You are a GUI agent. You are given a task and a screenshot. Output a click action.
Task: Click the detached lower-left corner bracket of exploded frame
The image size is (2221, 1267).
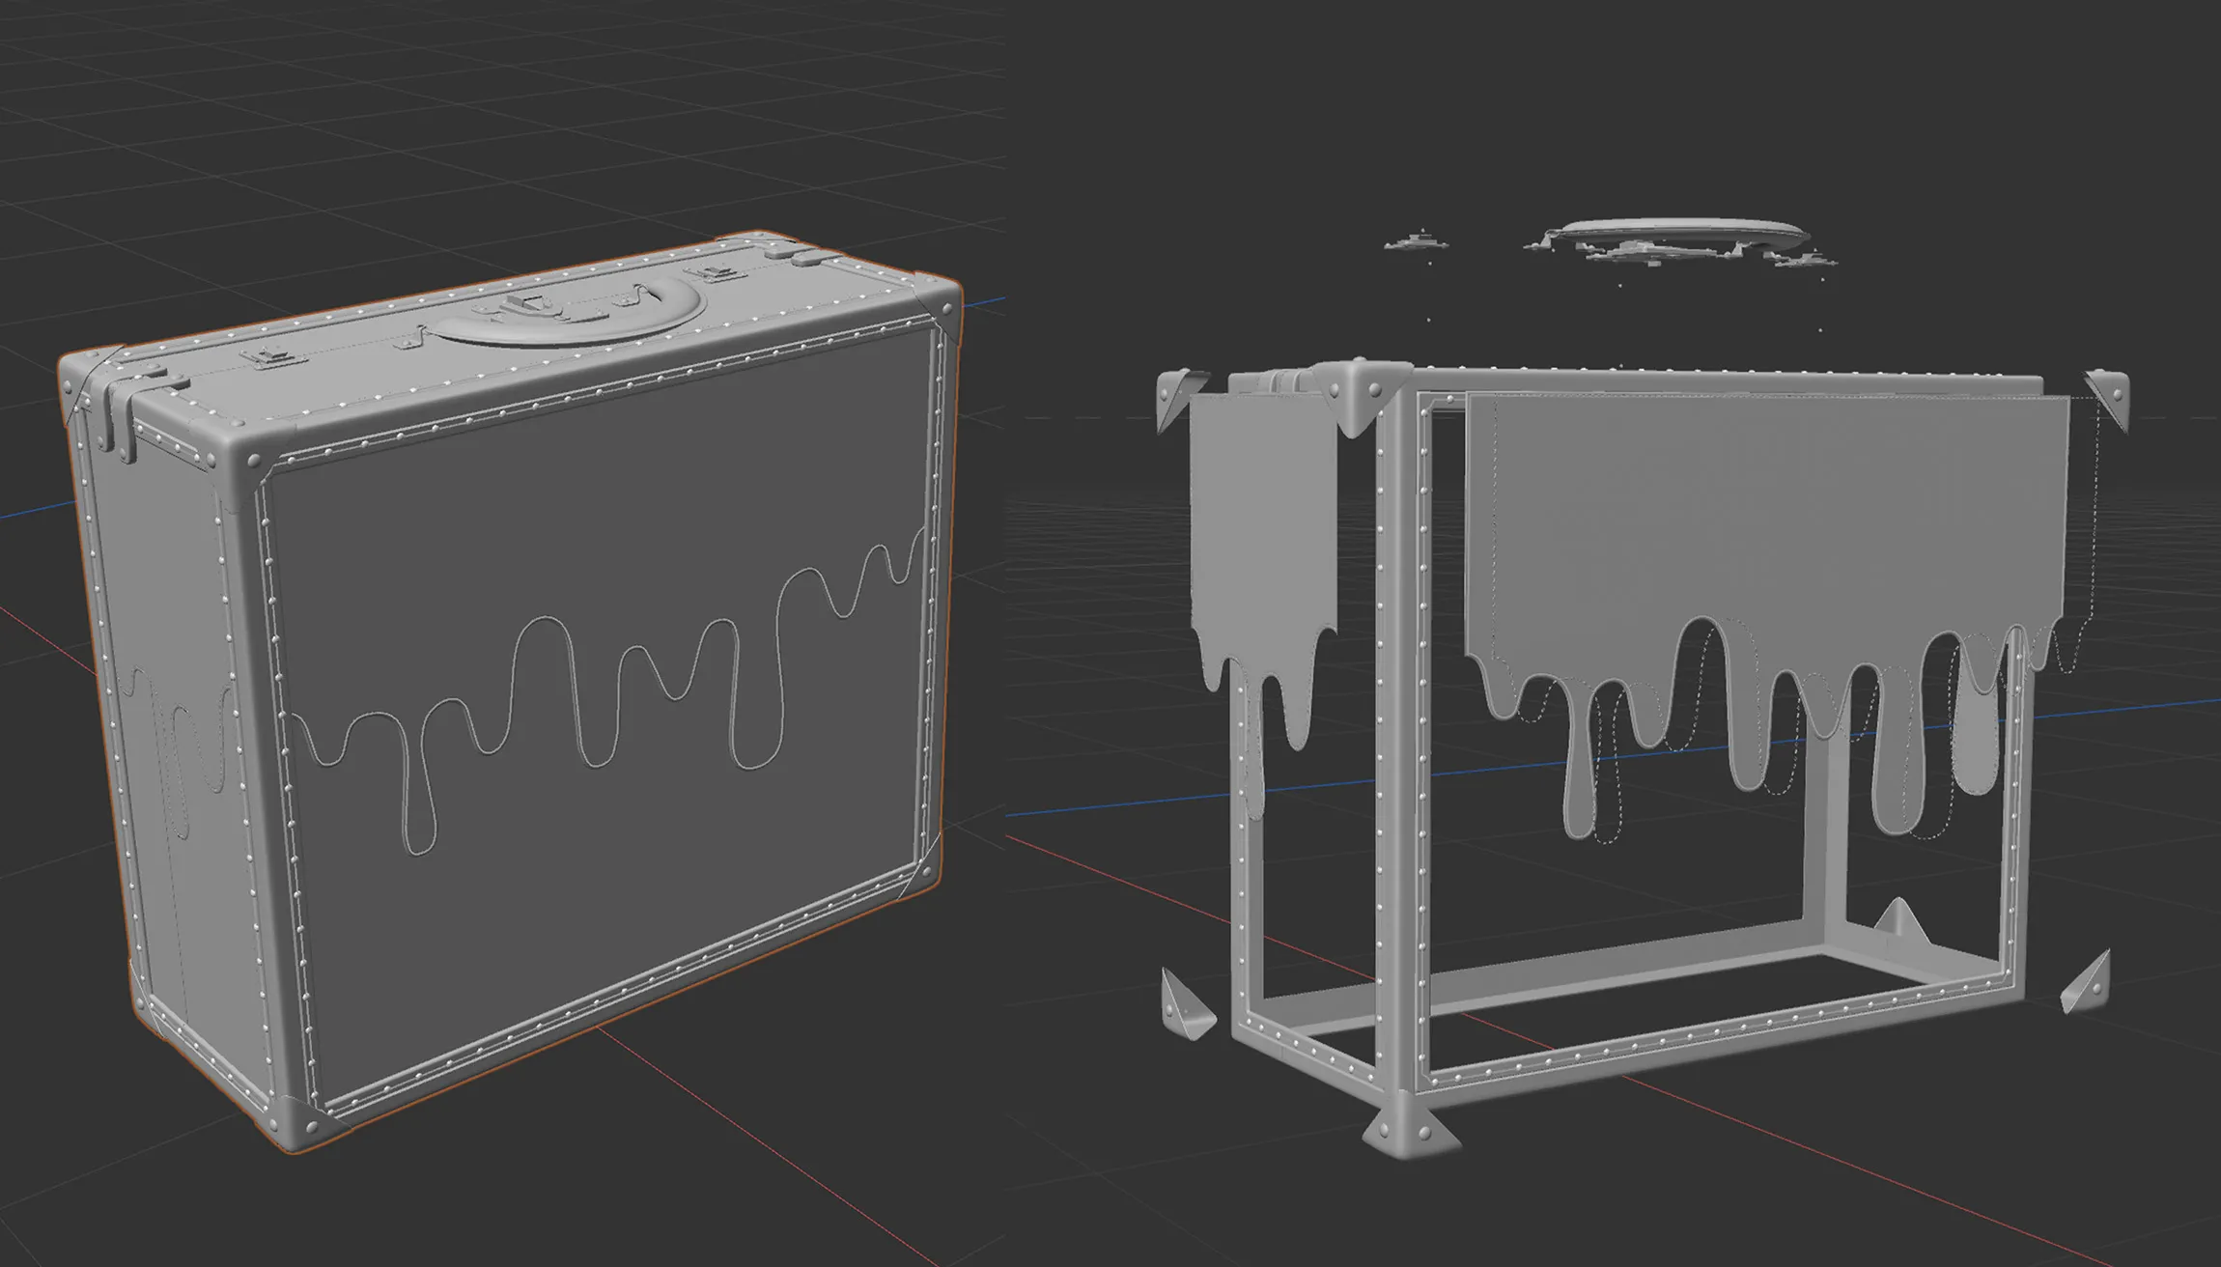[x=1187, y=1004]
